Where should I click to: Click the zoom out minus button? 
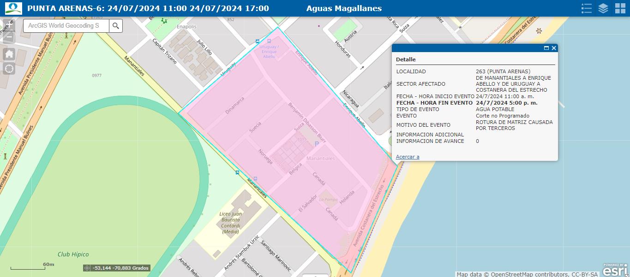tap(9, 37)
